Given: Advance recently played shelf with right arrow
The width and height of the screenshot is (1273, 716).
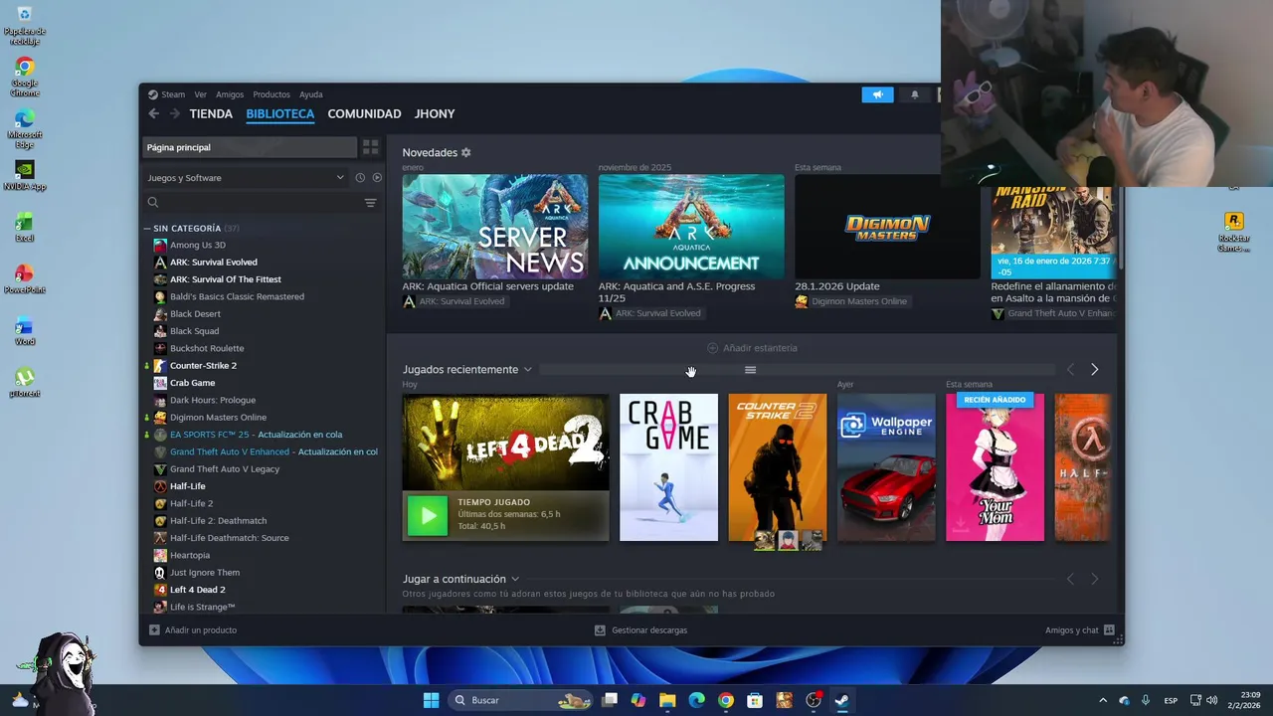Looking at the screenshot, I should point(1094,369).
